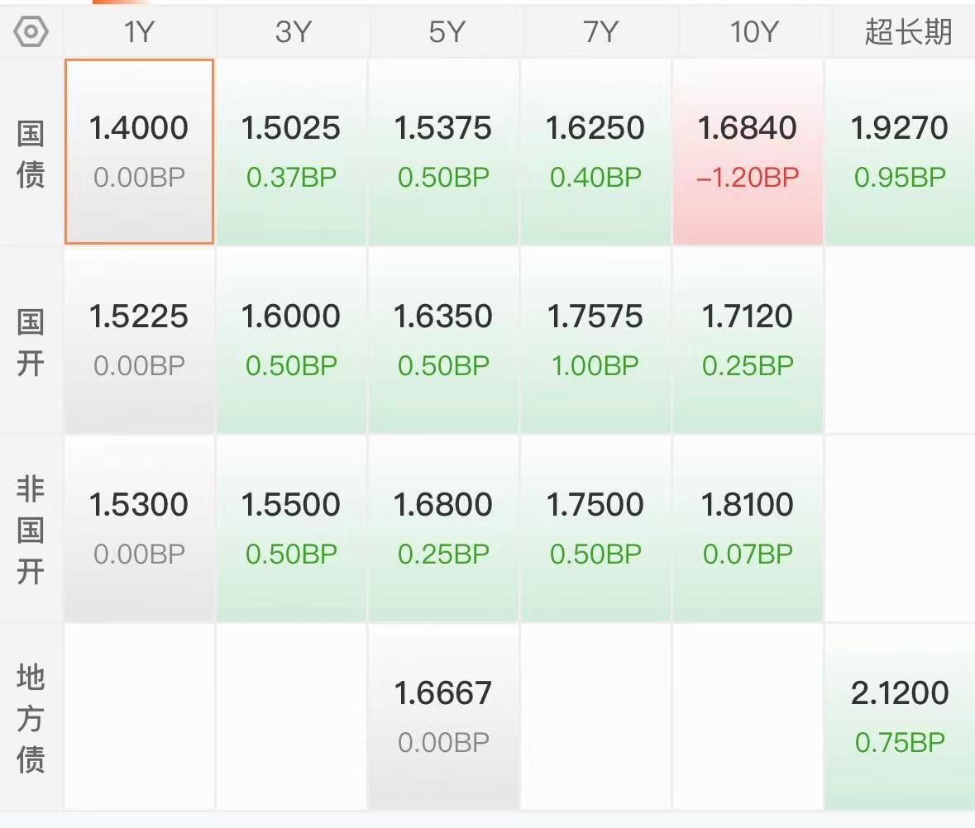The width and height of the screenshot is (975, 828).
Task: Click the 国开 row label
Action: 31,341
